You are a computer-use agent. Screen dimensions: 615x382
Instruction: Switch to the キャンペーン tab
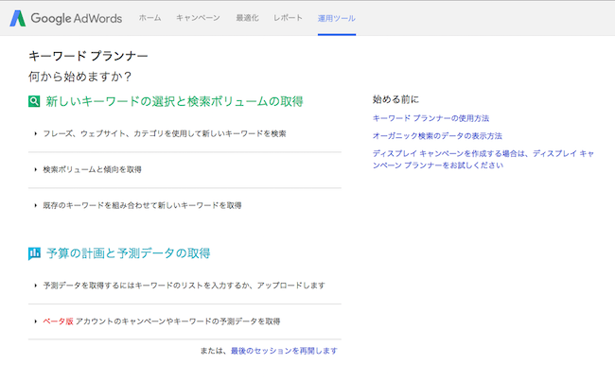coord(198,18)
